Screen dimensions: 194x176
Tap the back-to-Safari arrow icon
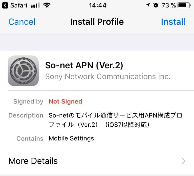pyautogui.click(x=5, y=5)
